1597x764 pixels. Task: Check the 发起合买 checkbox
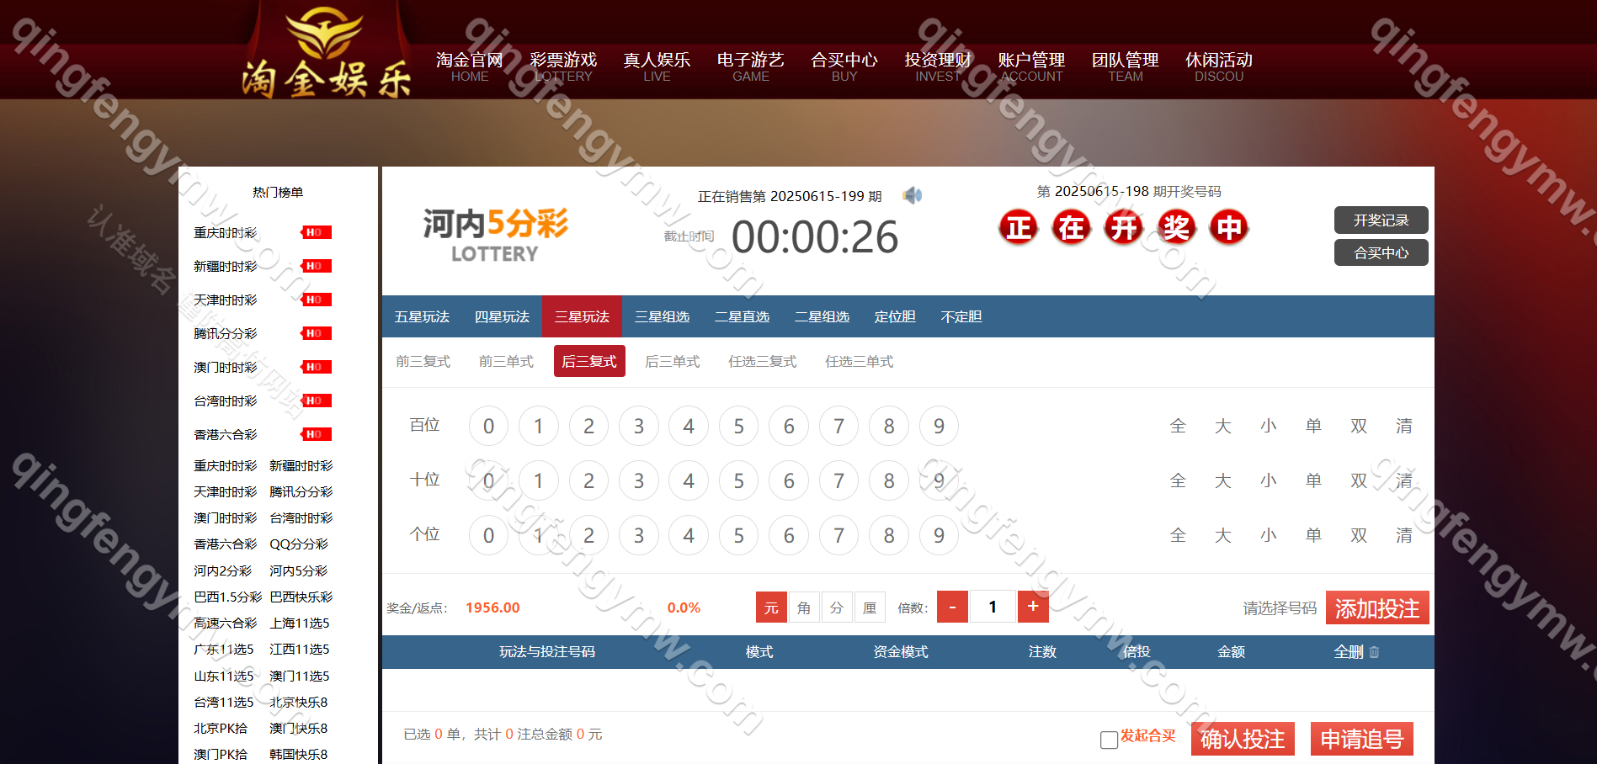coord(1109,740)
